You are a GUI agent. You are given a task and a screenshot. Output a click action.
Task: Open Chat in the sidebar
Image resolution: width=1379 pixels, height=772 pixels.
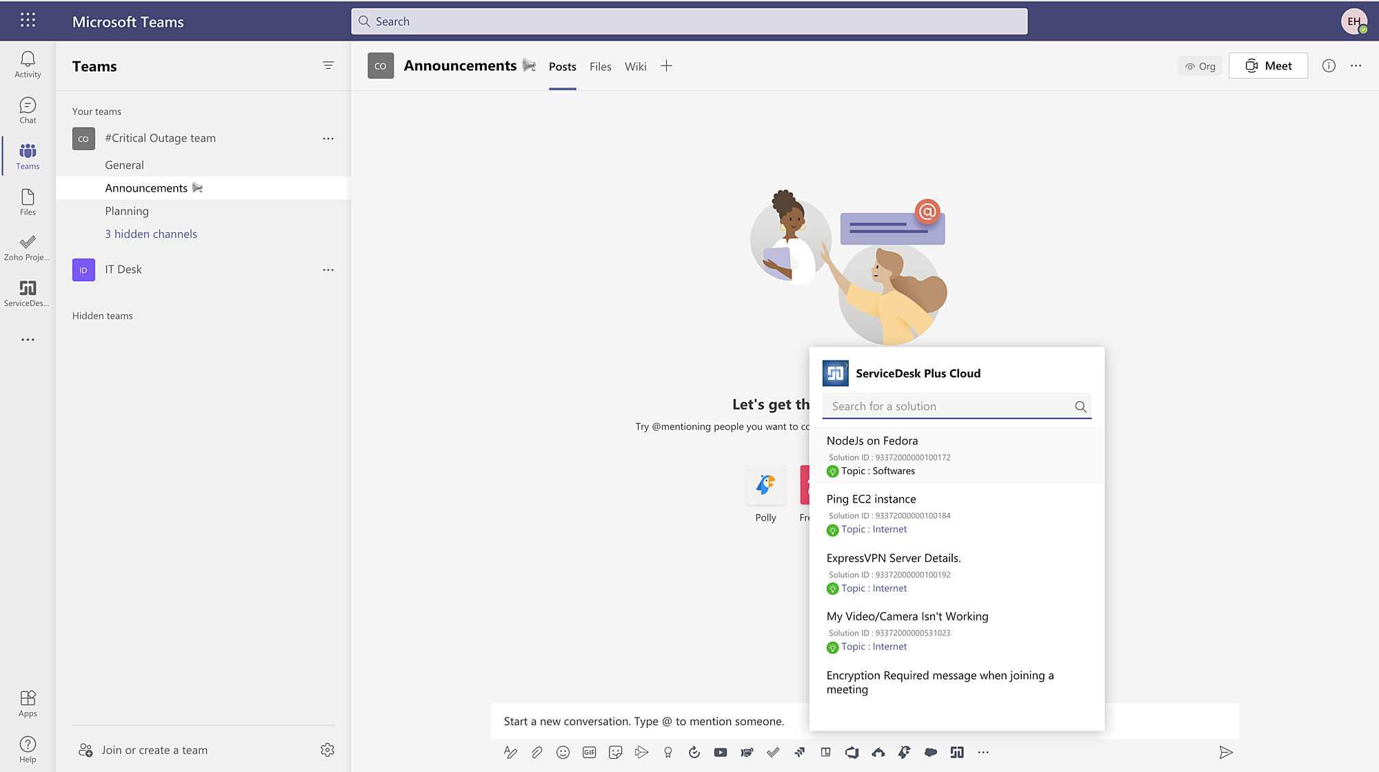coord(28,110)
